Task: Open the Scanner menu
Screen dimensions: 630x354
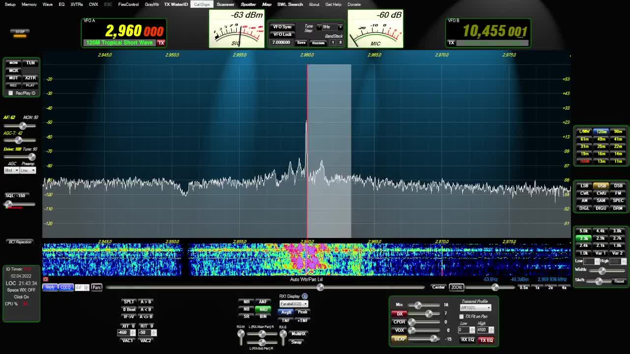Action: 225,4
